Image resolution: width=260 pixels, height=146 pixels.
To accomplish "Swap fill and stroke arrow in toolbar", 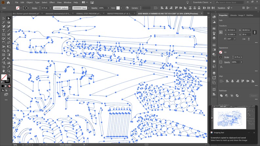I will [9, 75].
